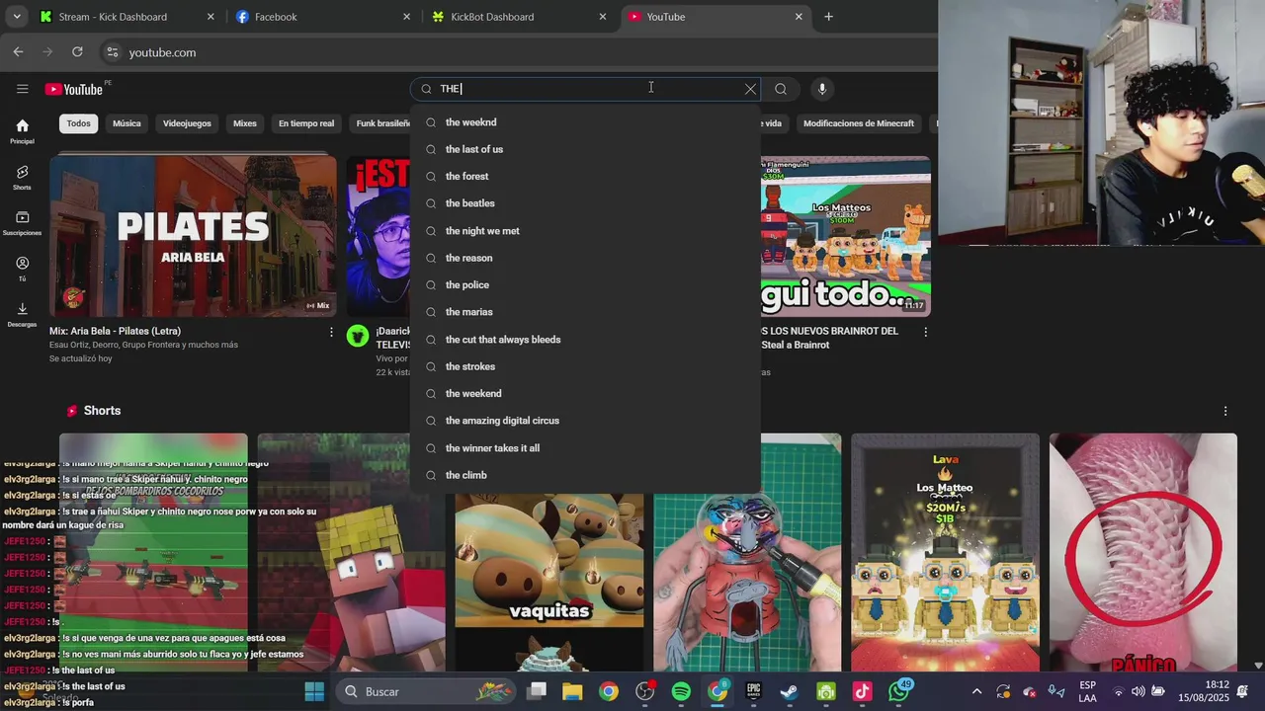Image resolution: width=1265 pixels, height=711 pixels.
Task: Open options for Pilates mix video
Action: (x=331, y=332)
